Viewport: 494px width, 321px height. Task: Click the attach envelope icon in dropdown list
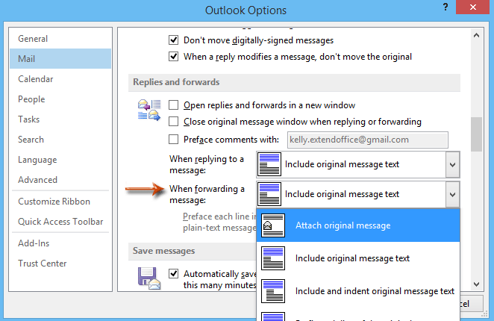[274, 225]
